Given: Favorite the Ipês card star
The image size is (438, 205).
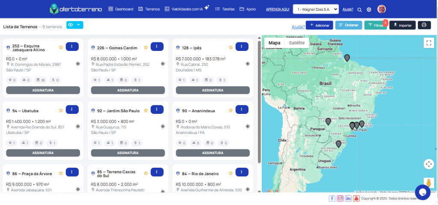Looking at the screenshot, I should tap(231, 48).
